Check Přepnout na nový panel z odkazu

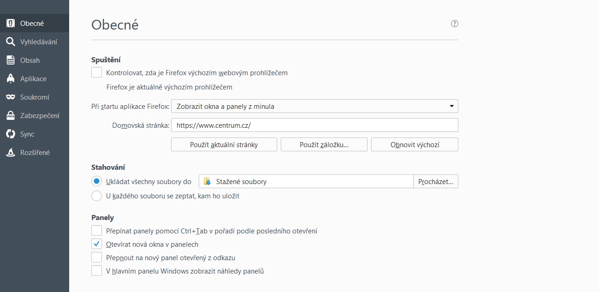[x=96, y=257]
